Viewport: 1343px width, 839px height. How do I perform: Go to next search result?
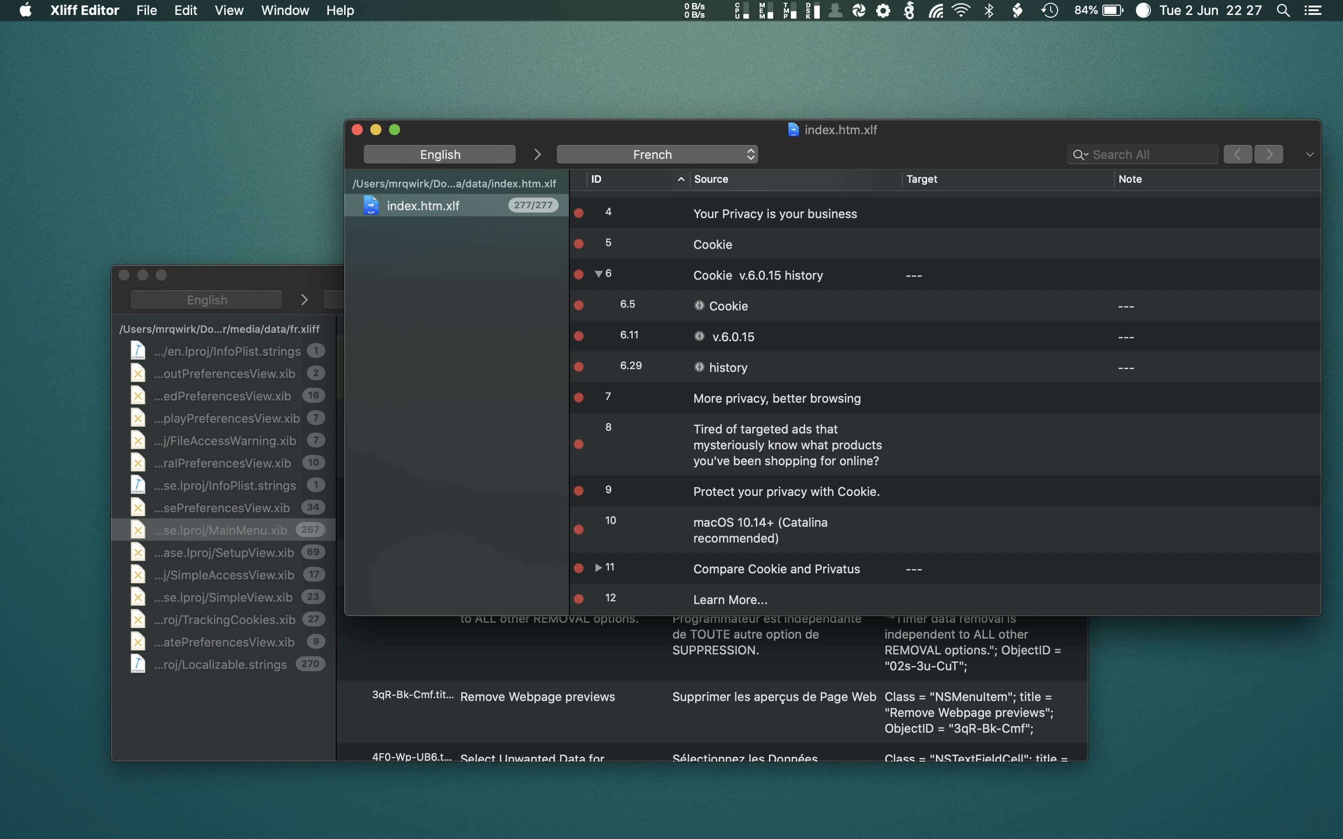(1269, 154)
